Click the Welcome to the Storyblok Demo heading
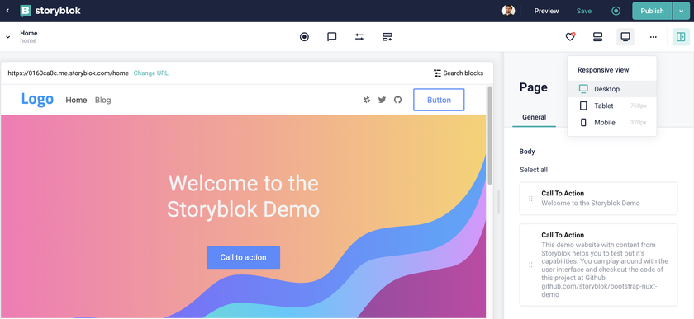The image size is (694, 319). [x=244, y=196]
